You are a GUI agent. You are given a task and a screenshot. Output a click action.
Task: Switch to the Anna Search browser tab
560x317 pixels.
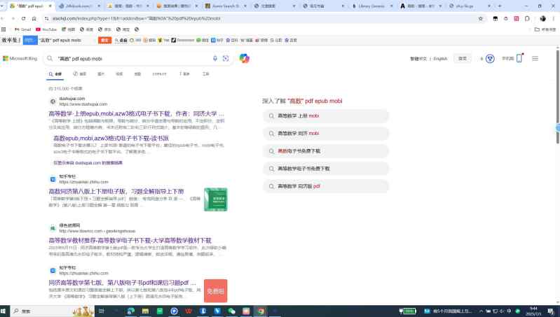point(225,6)
